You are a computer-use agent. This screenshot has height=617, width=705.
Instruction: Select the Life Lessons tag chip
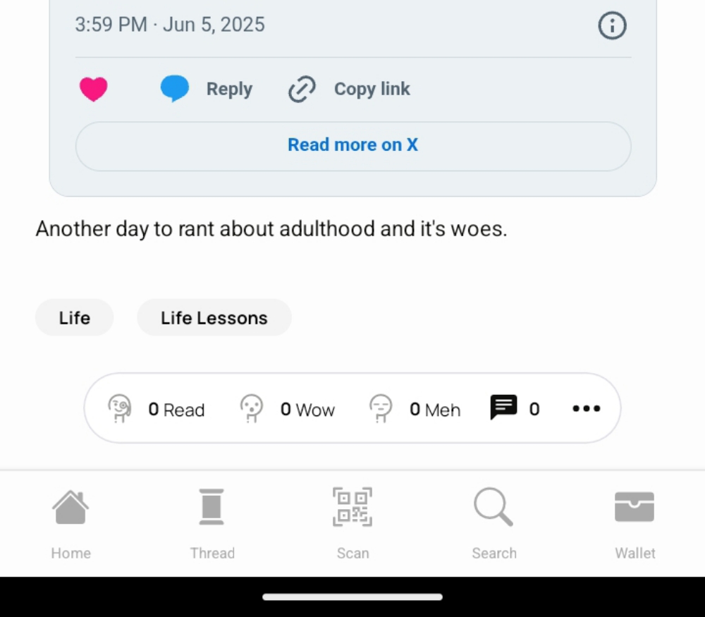(214, 317)
